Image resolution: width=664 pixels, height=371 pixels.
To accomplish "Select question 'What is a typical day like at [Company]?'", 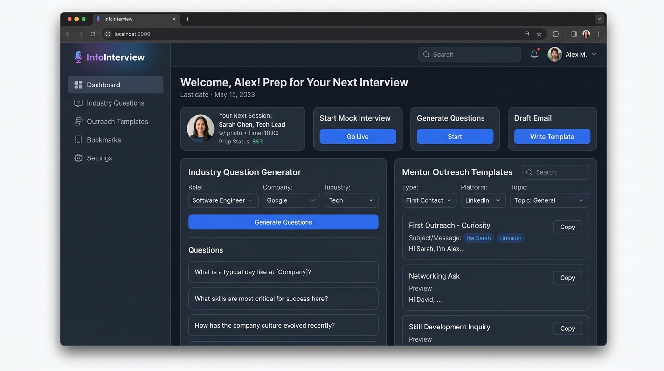I will pyautogui.click(x=283, y=272).
